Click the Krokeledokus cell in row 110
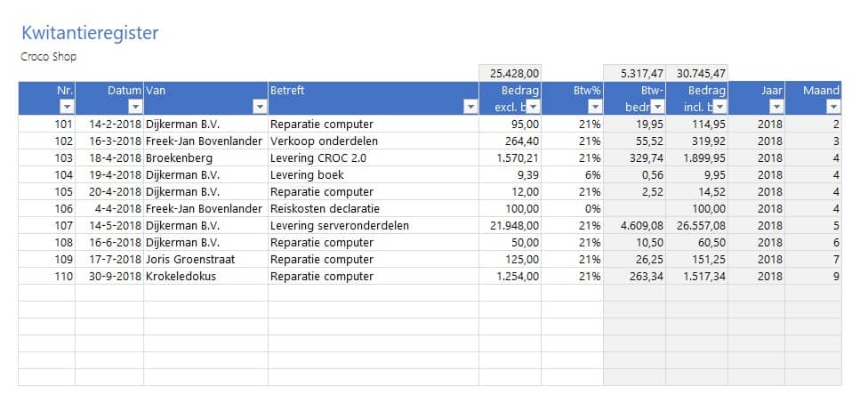 point(181,276)
